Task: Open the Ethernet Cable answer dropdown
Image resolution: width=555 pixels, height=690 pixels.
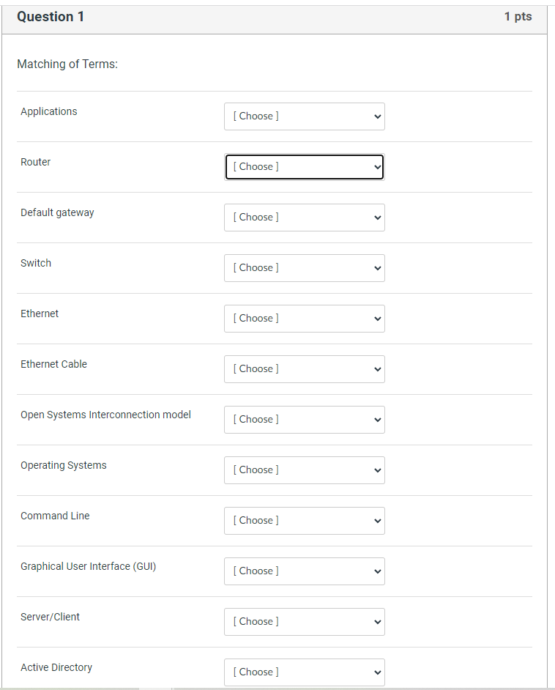Action: (x=304, y=368)
